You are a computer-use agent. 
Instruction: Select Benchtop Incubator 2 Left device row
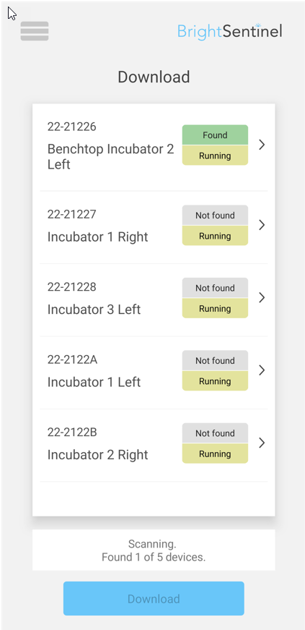point(154,147)
